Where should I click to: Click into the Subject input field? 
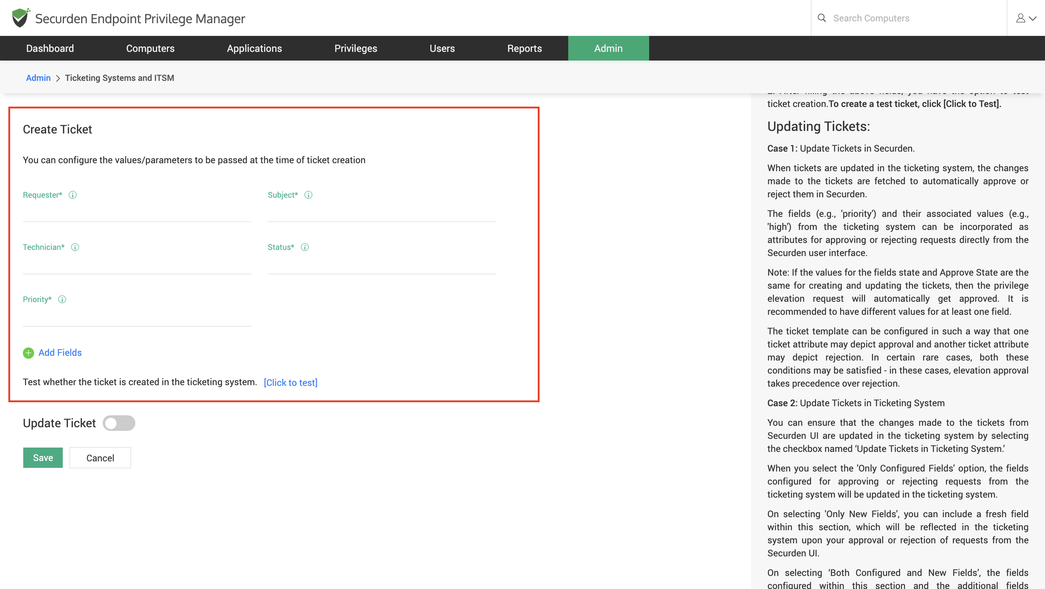382,213
